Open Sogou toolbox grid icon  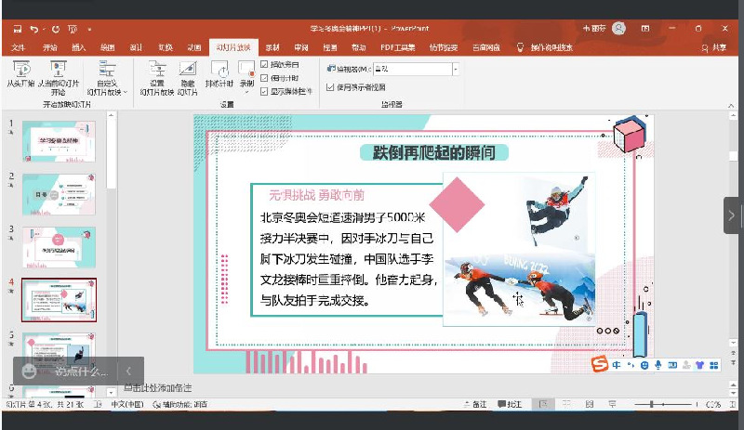tap(713, 365)
